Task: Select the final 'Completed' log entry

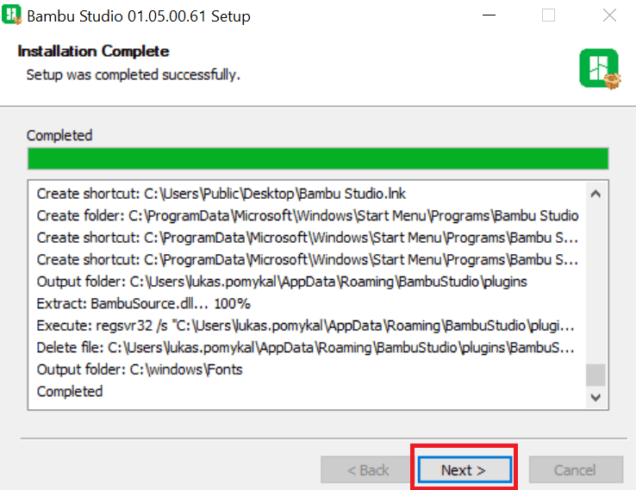Action: click(x=70, y=392)
